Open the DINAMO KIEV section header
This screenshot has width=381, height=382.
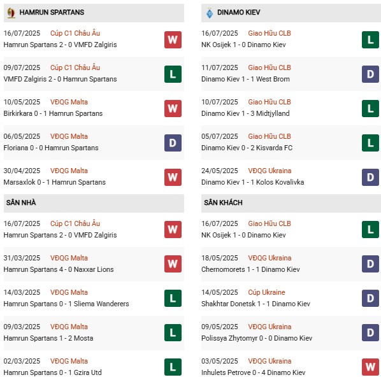pos(291,13)
